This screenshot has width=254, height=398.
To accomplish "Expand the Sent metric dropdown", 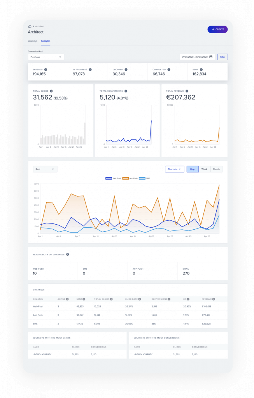I will tap(46, 169).
